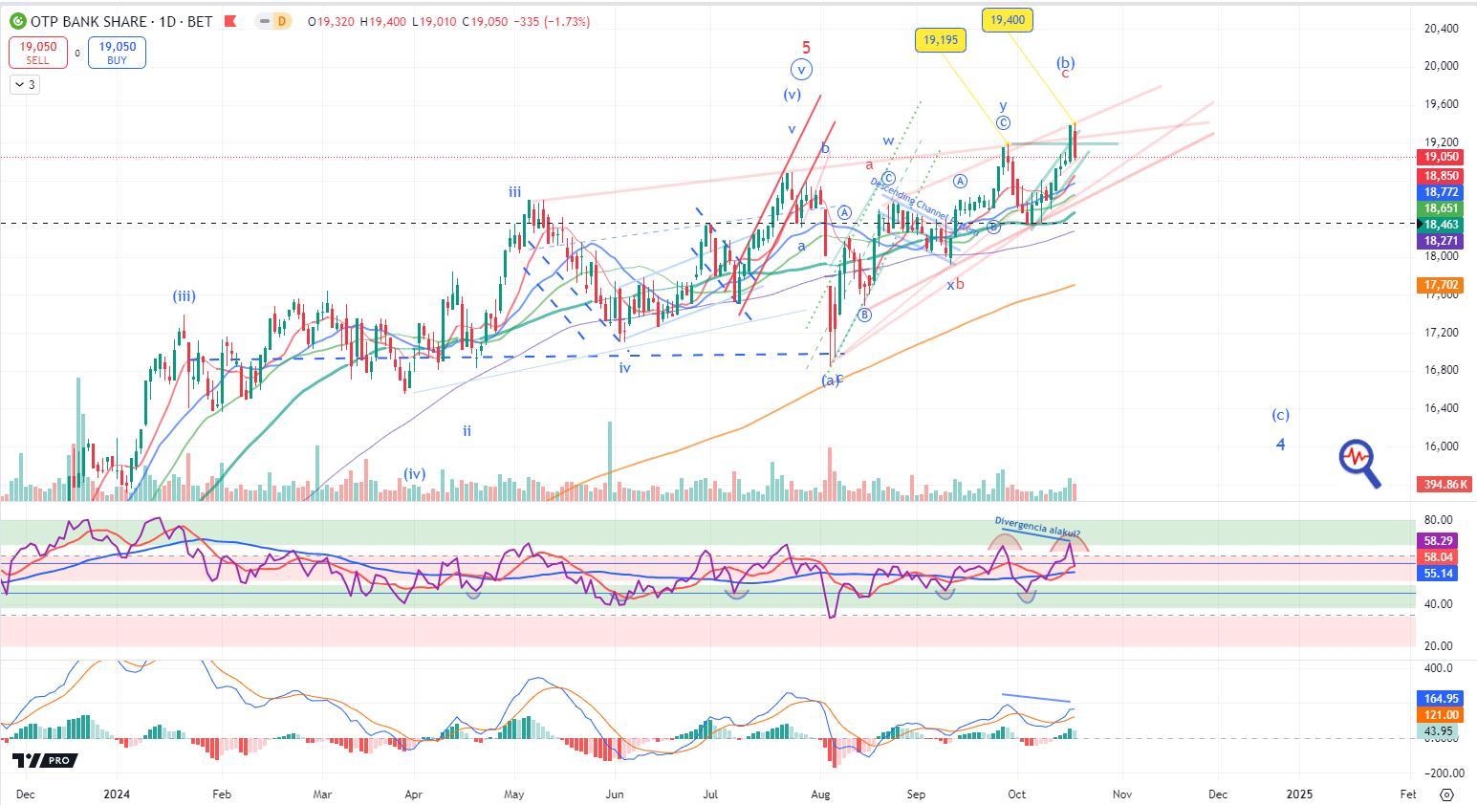Screen dimensions: 1477x805
Task: Click the blue 55.14 RSI value label
Action: coord(1439,574)
